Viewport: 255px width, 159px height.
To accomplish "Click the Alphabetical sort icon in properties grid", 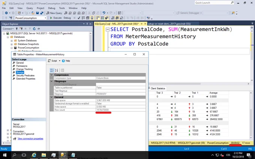I will point(56,70).
